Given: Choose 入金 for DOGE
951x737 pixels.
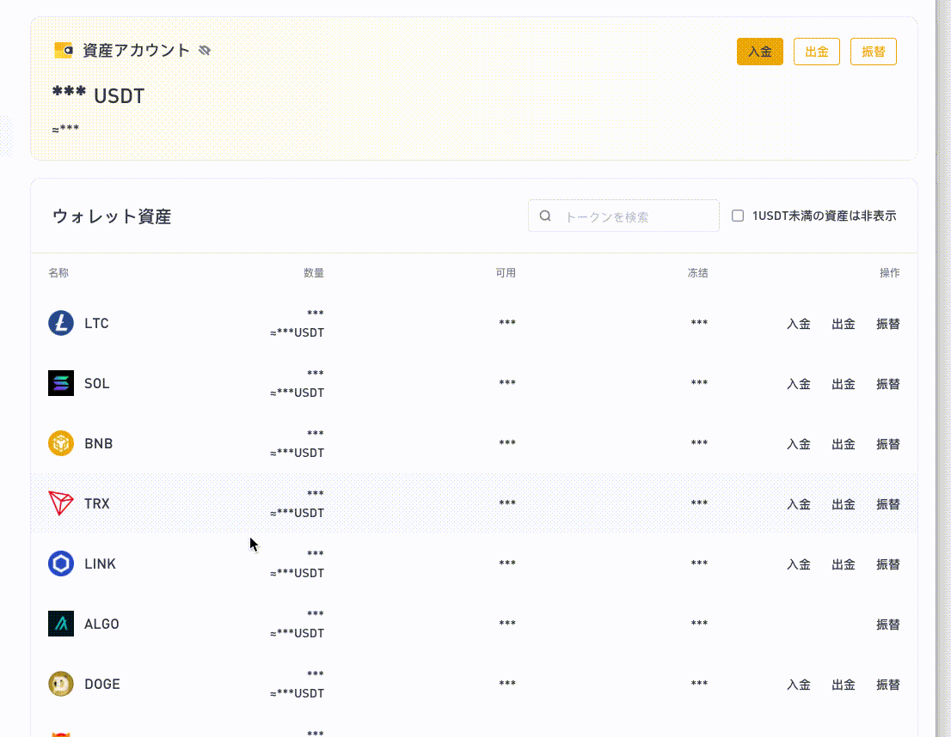Looking at the screenshot, I should point(799,685).
